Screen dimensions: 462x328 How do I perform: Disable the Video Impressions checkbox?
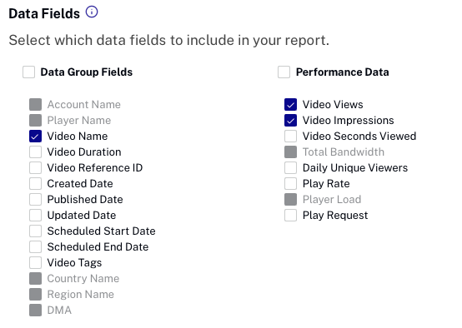(290, 121)
